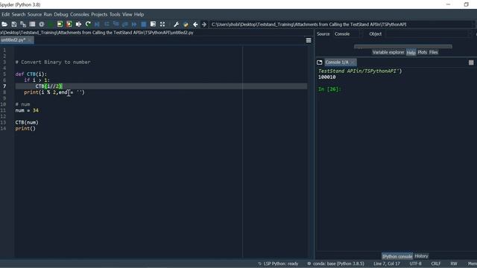477x268 pixels.
Task: Click the 'def CTB(i):' code line
Action: click(31, 74)
